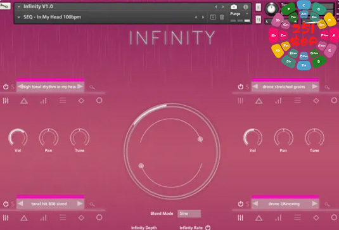Screen dimensions: 339x230
Task: Open bar-graph tab of high tonal rhythm layer
Action: click(44, 101)
